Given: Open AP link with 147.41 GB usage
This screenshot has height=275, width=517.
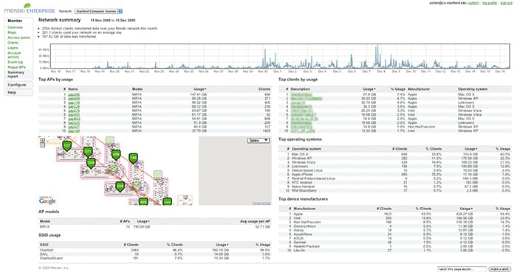Looking at the screenshot, I should point(74,94).
